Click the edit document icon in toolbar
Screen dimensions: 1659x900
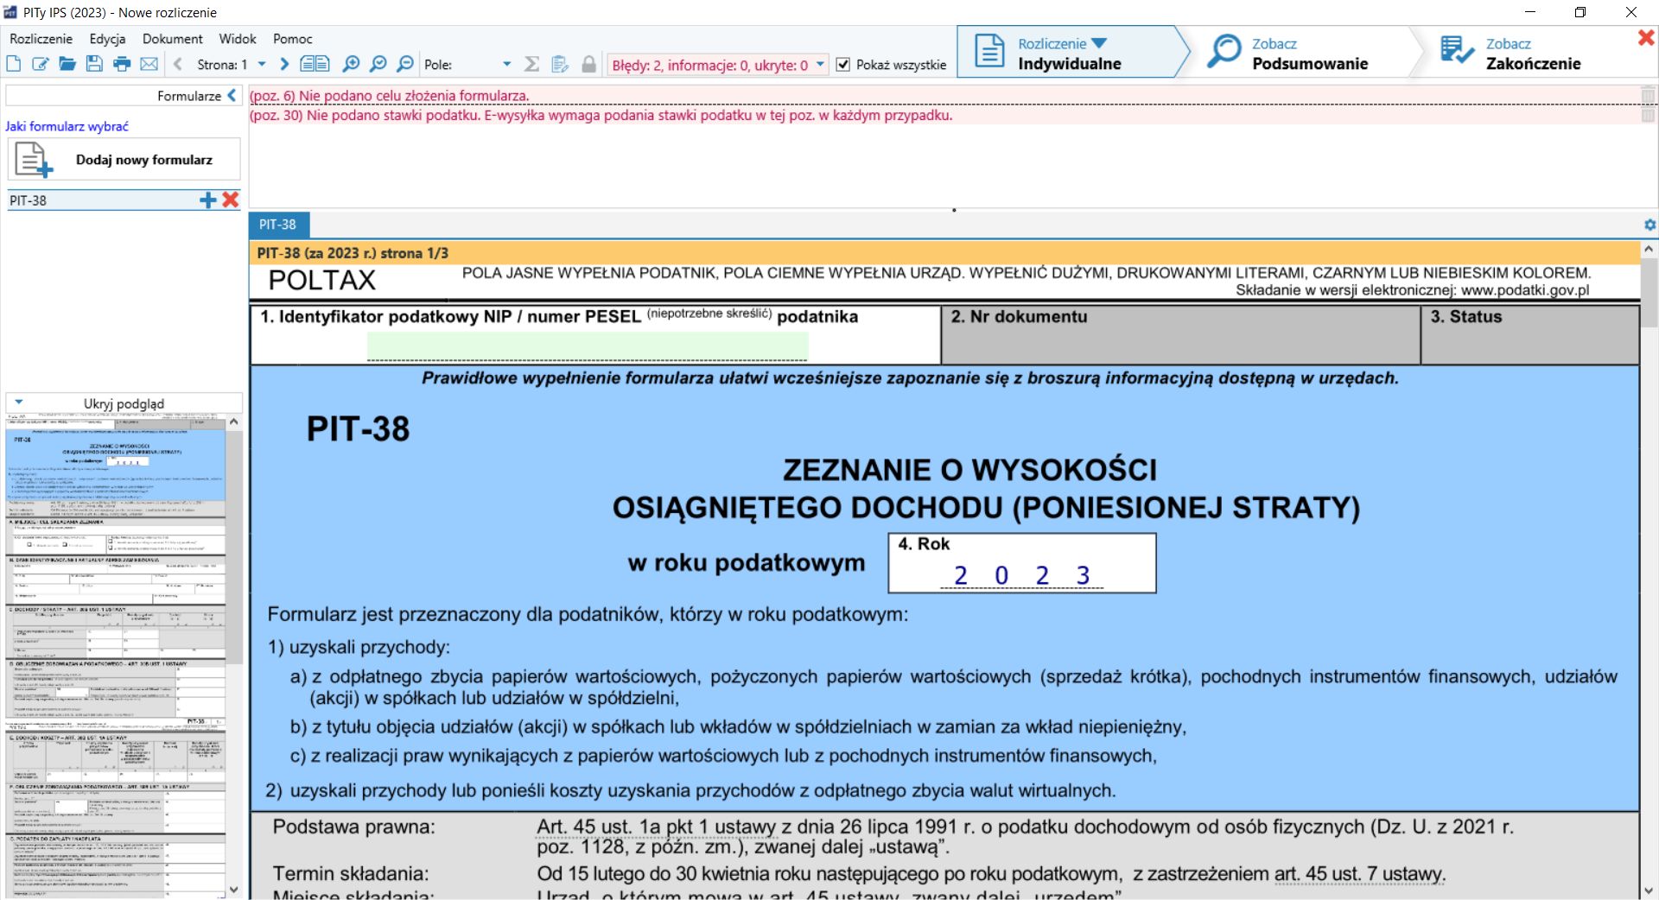point(40,64)
